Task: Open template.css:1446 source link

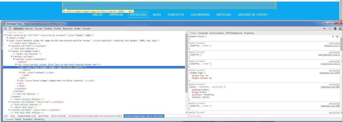Action: point(330,73)
